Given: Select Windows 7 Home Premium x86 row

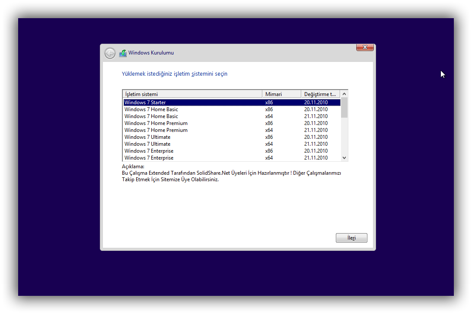Looking at the screenshot, I should pyautogui.click(x=232, y=123).
